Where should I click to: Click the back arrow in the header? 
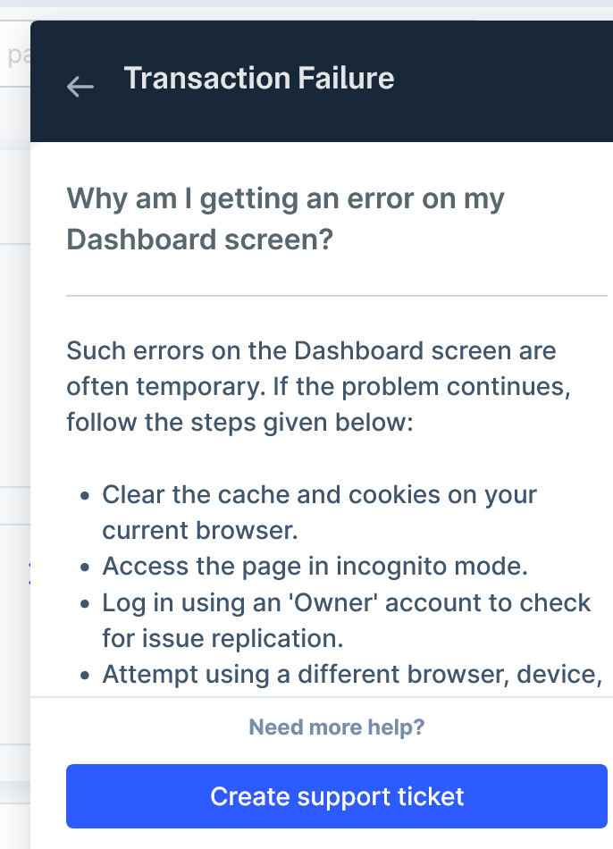pyautogui.click(x=80, y=86)
